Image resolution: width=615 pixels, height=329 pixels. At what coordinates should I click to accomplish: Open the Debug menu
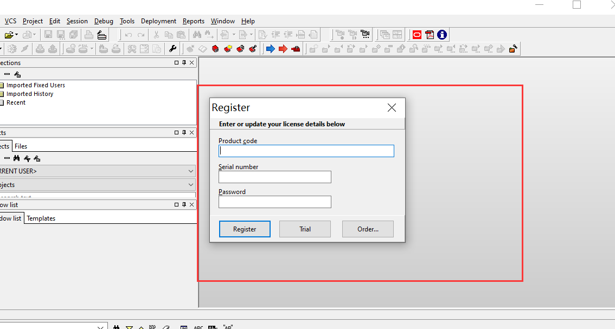[104, 21]
